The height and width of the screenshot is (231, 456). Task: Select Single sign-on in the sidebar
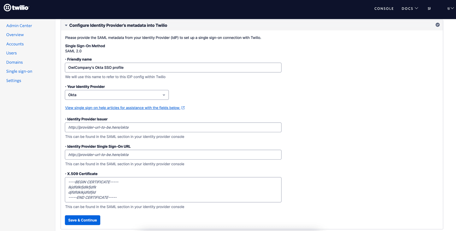[x=19, y=71]
